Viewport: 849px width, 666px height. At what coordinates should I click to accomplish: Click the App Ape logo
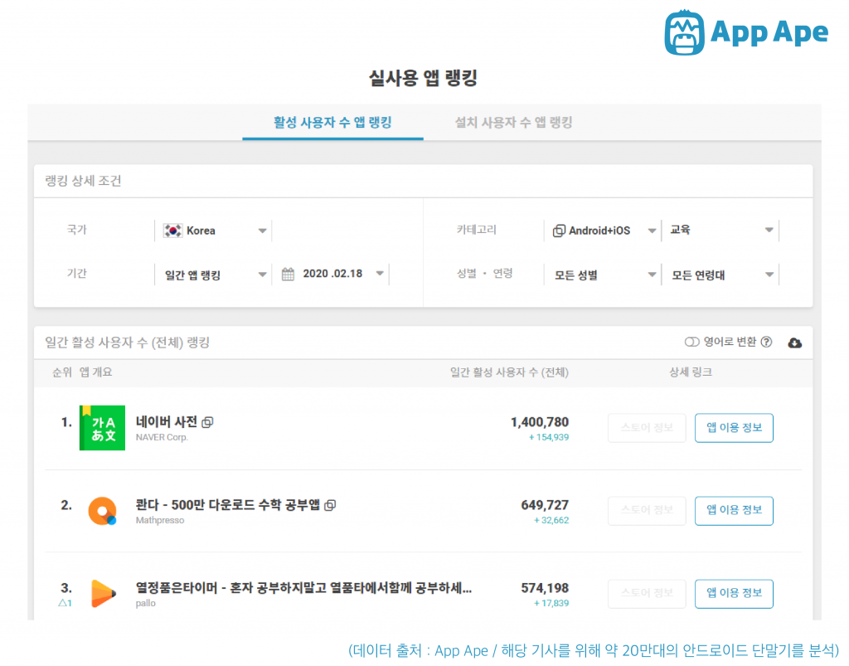[746, 32]
